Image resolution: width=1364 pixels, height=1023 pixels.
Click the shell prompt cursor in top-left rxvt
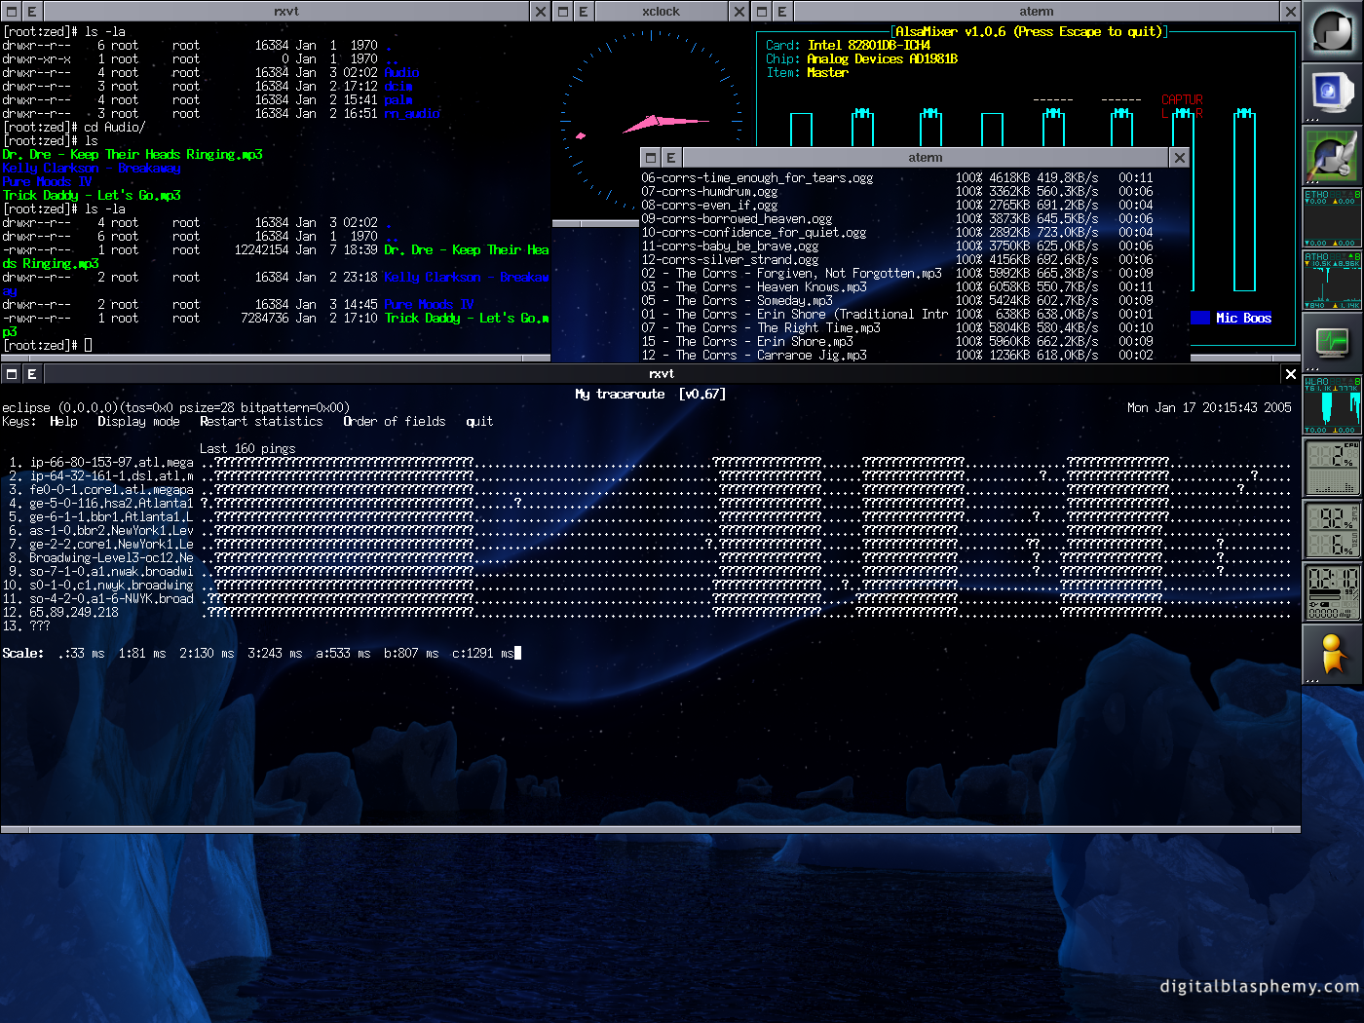pos(88,346)
